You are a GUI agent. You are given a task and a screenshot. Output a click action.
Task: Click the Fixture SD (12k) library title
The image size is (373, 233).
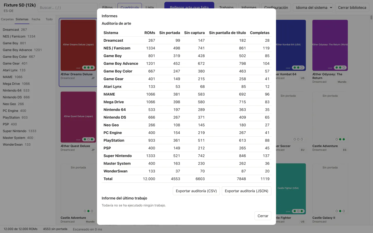[20, 5]
